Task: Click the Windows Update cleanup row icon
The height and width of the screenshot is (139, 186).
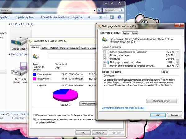Action: (x=108, y=62)
